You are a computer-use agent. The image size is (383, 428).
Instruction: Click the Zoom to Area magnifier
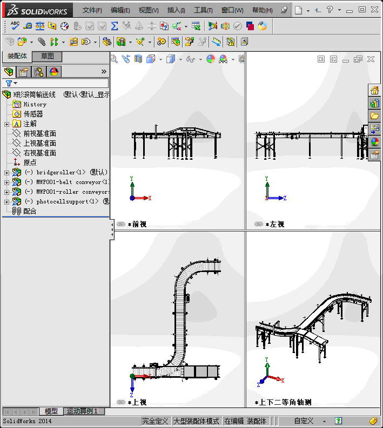114,59
